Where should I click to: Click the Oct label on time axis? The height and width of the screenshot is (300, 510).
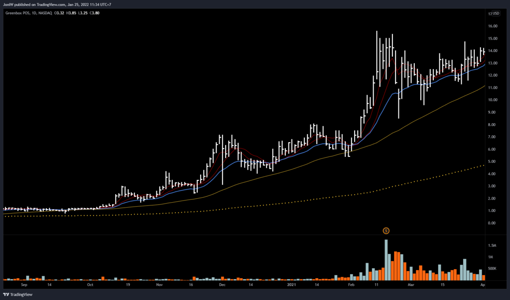coord(90,286)
